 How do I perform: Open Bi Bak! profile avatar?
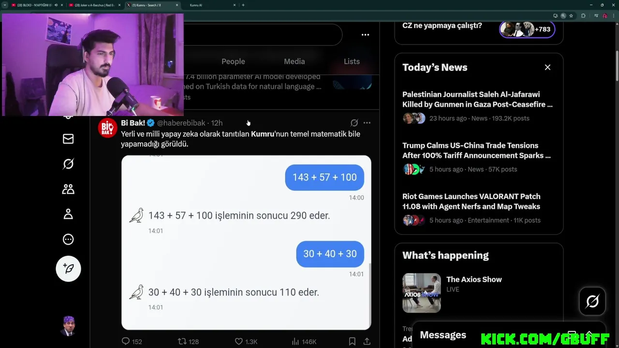(x=107, y=128)
